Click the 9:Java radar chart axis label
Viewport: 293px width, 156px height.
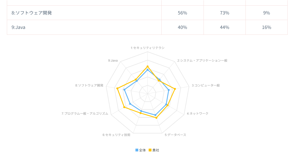113,61
